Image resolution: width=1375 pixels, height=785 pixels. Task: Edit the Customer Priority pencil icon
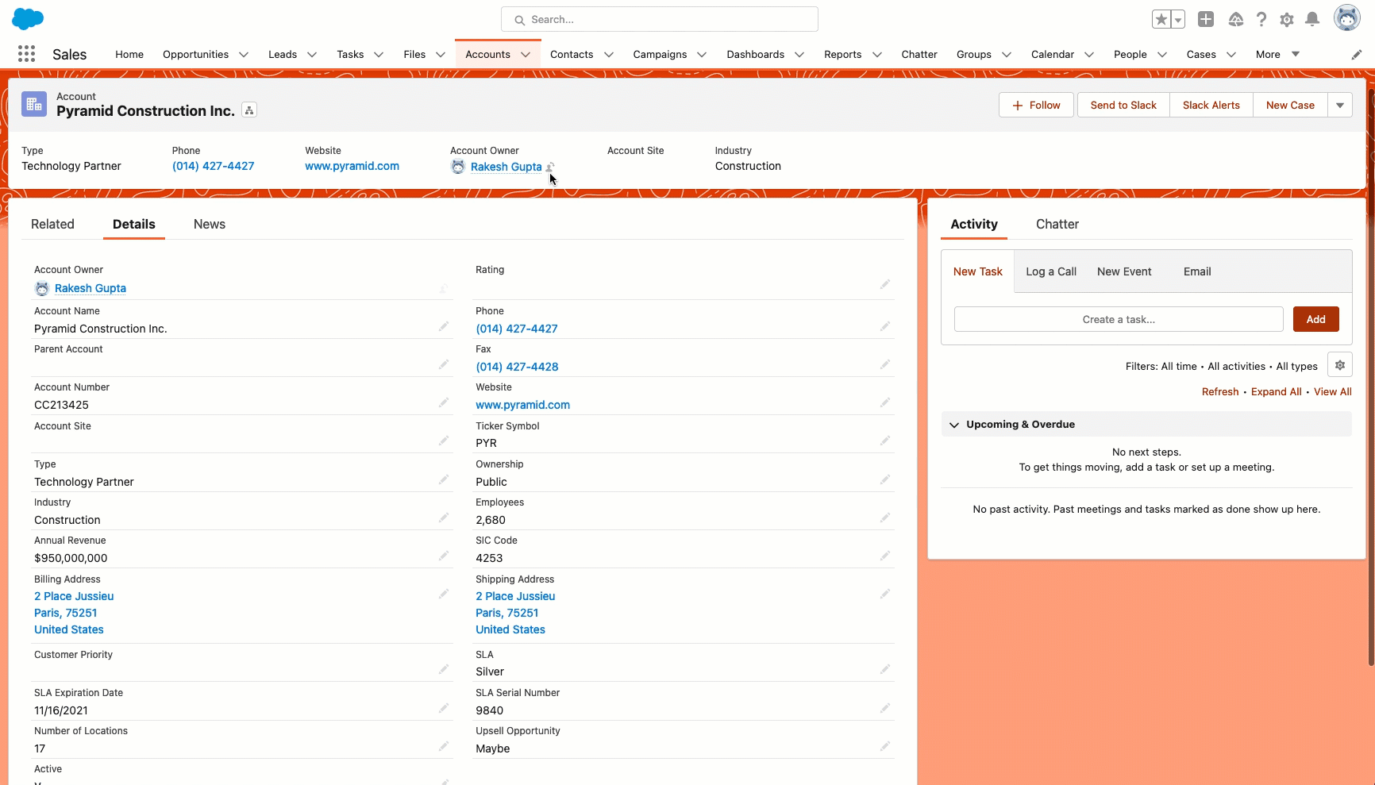[444, 669]
